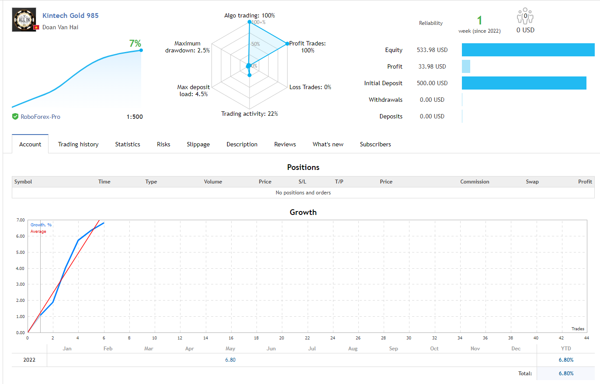Click the Swap column header
This screenshot has width=600, height=384.
pyautogui.click(x=532, y=182)
